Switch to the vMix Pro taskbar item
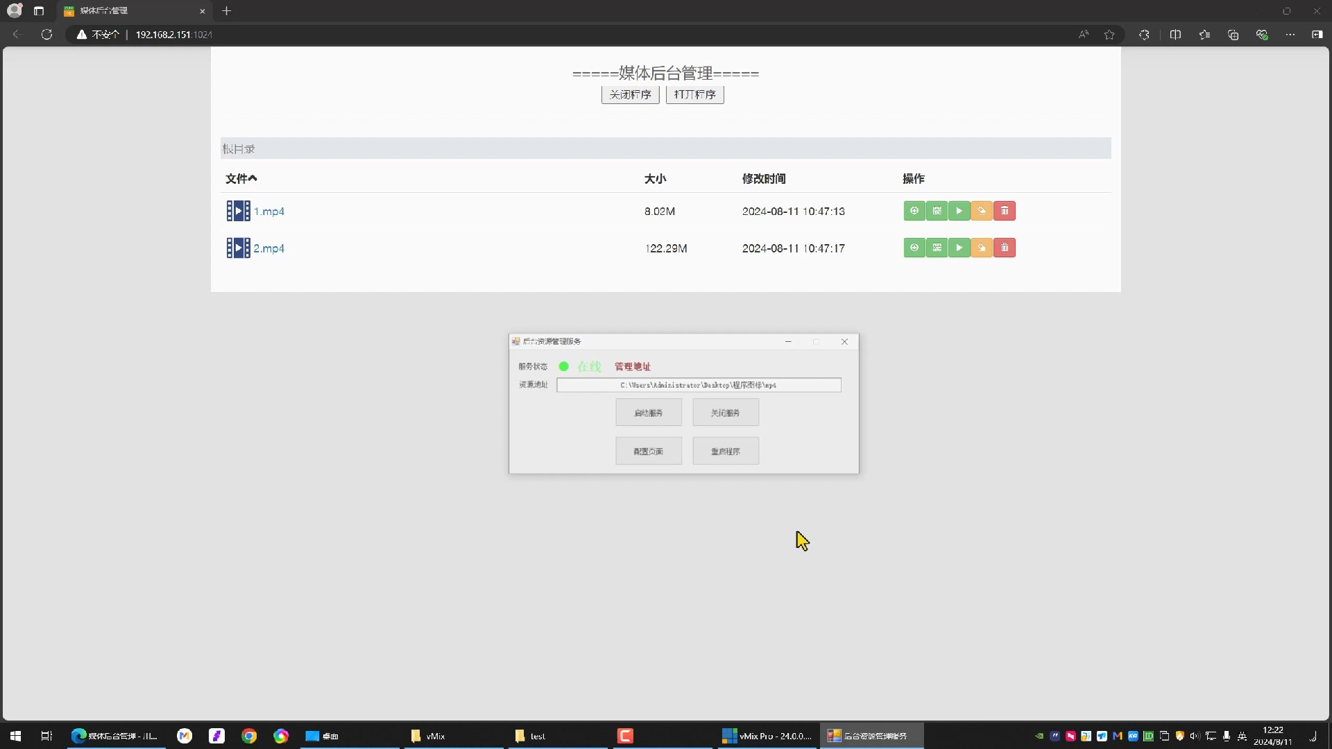The image size is (1332, 749). pos(766,736)
